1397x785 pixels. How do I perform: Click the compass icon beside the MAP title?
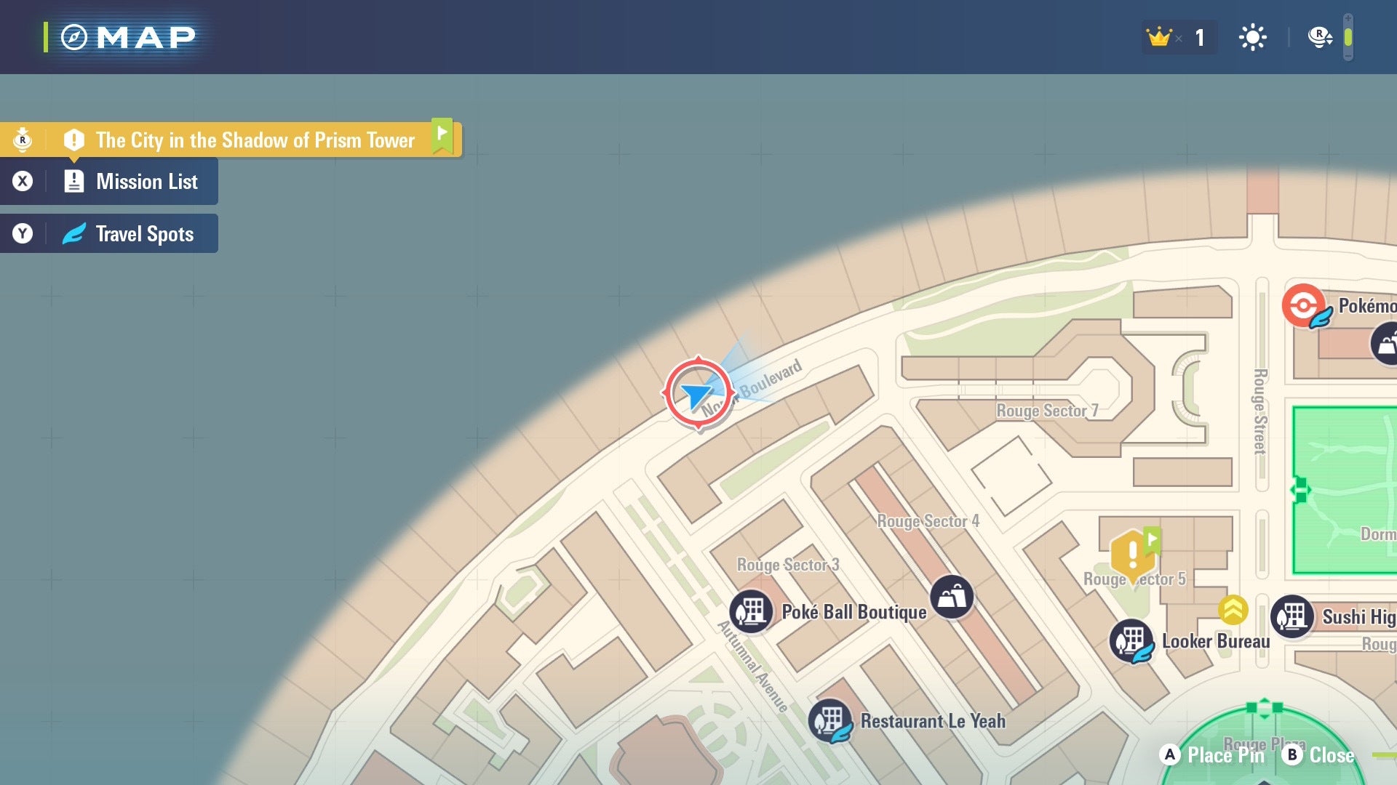73,36
